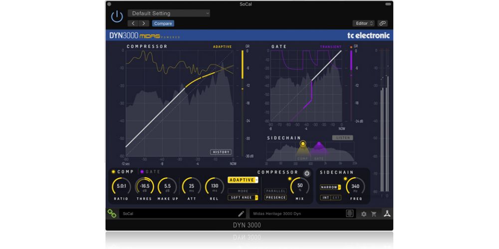Open the shopping cart store icon
Viewport: 499px width, 249px height.
coord(374,214)
